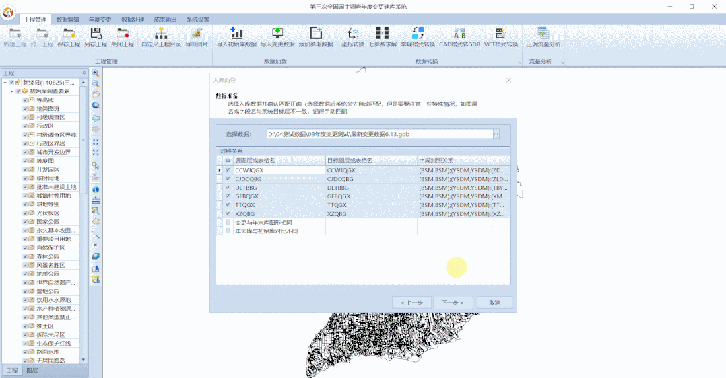Open the 年度变更 ribbon tab

pos(100,20)
